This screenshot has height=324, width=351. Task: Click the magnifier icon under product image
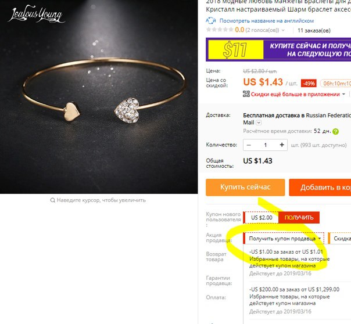[x=53, y=200]
